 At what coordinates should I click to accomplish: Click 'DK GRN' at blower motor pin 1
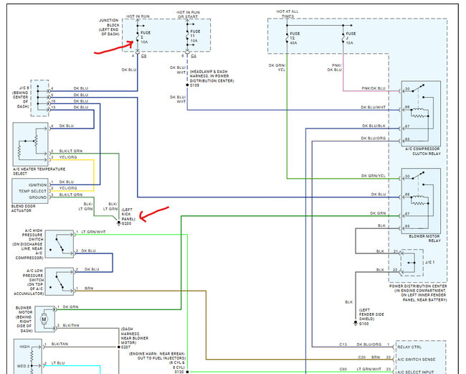[70, 307]
